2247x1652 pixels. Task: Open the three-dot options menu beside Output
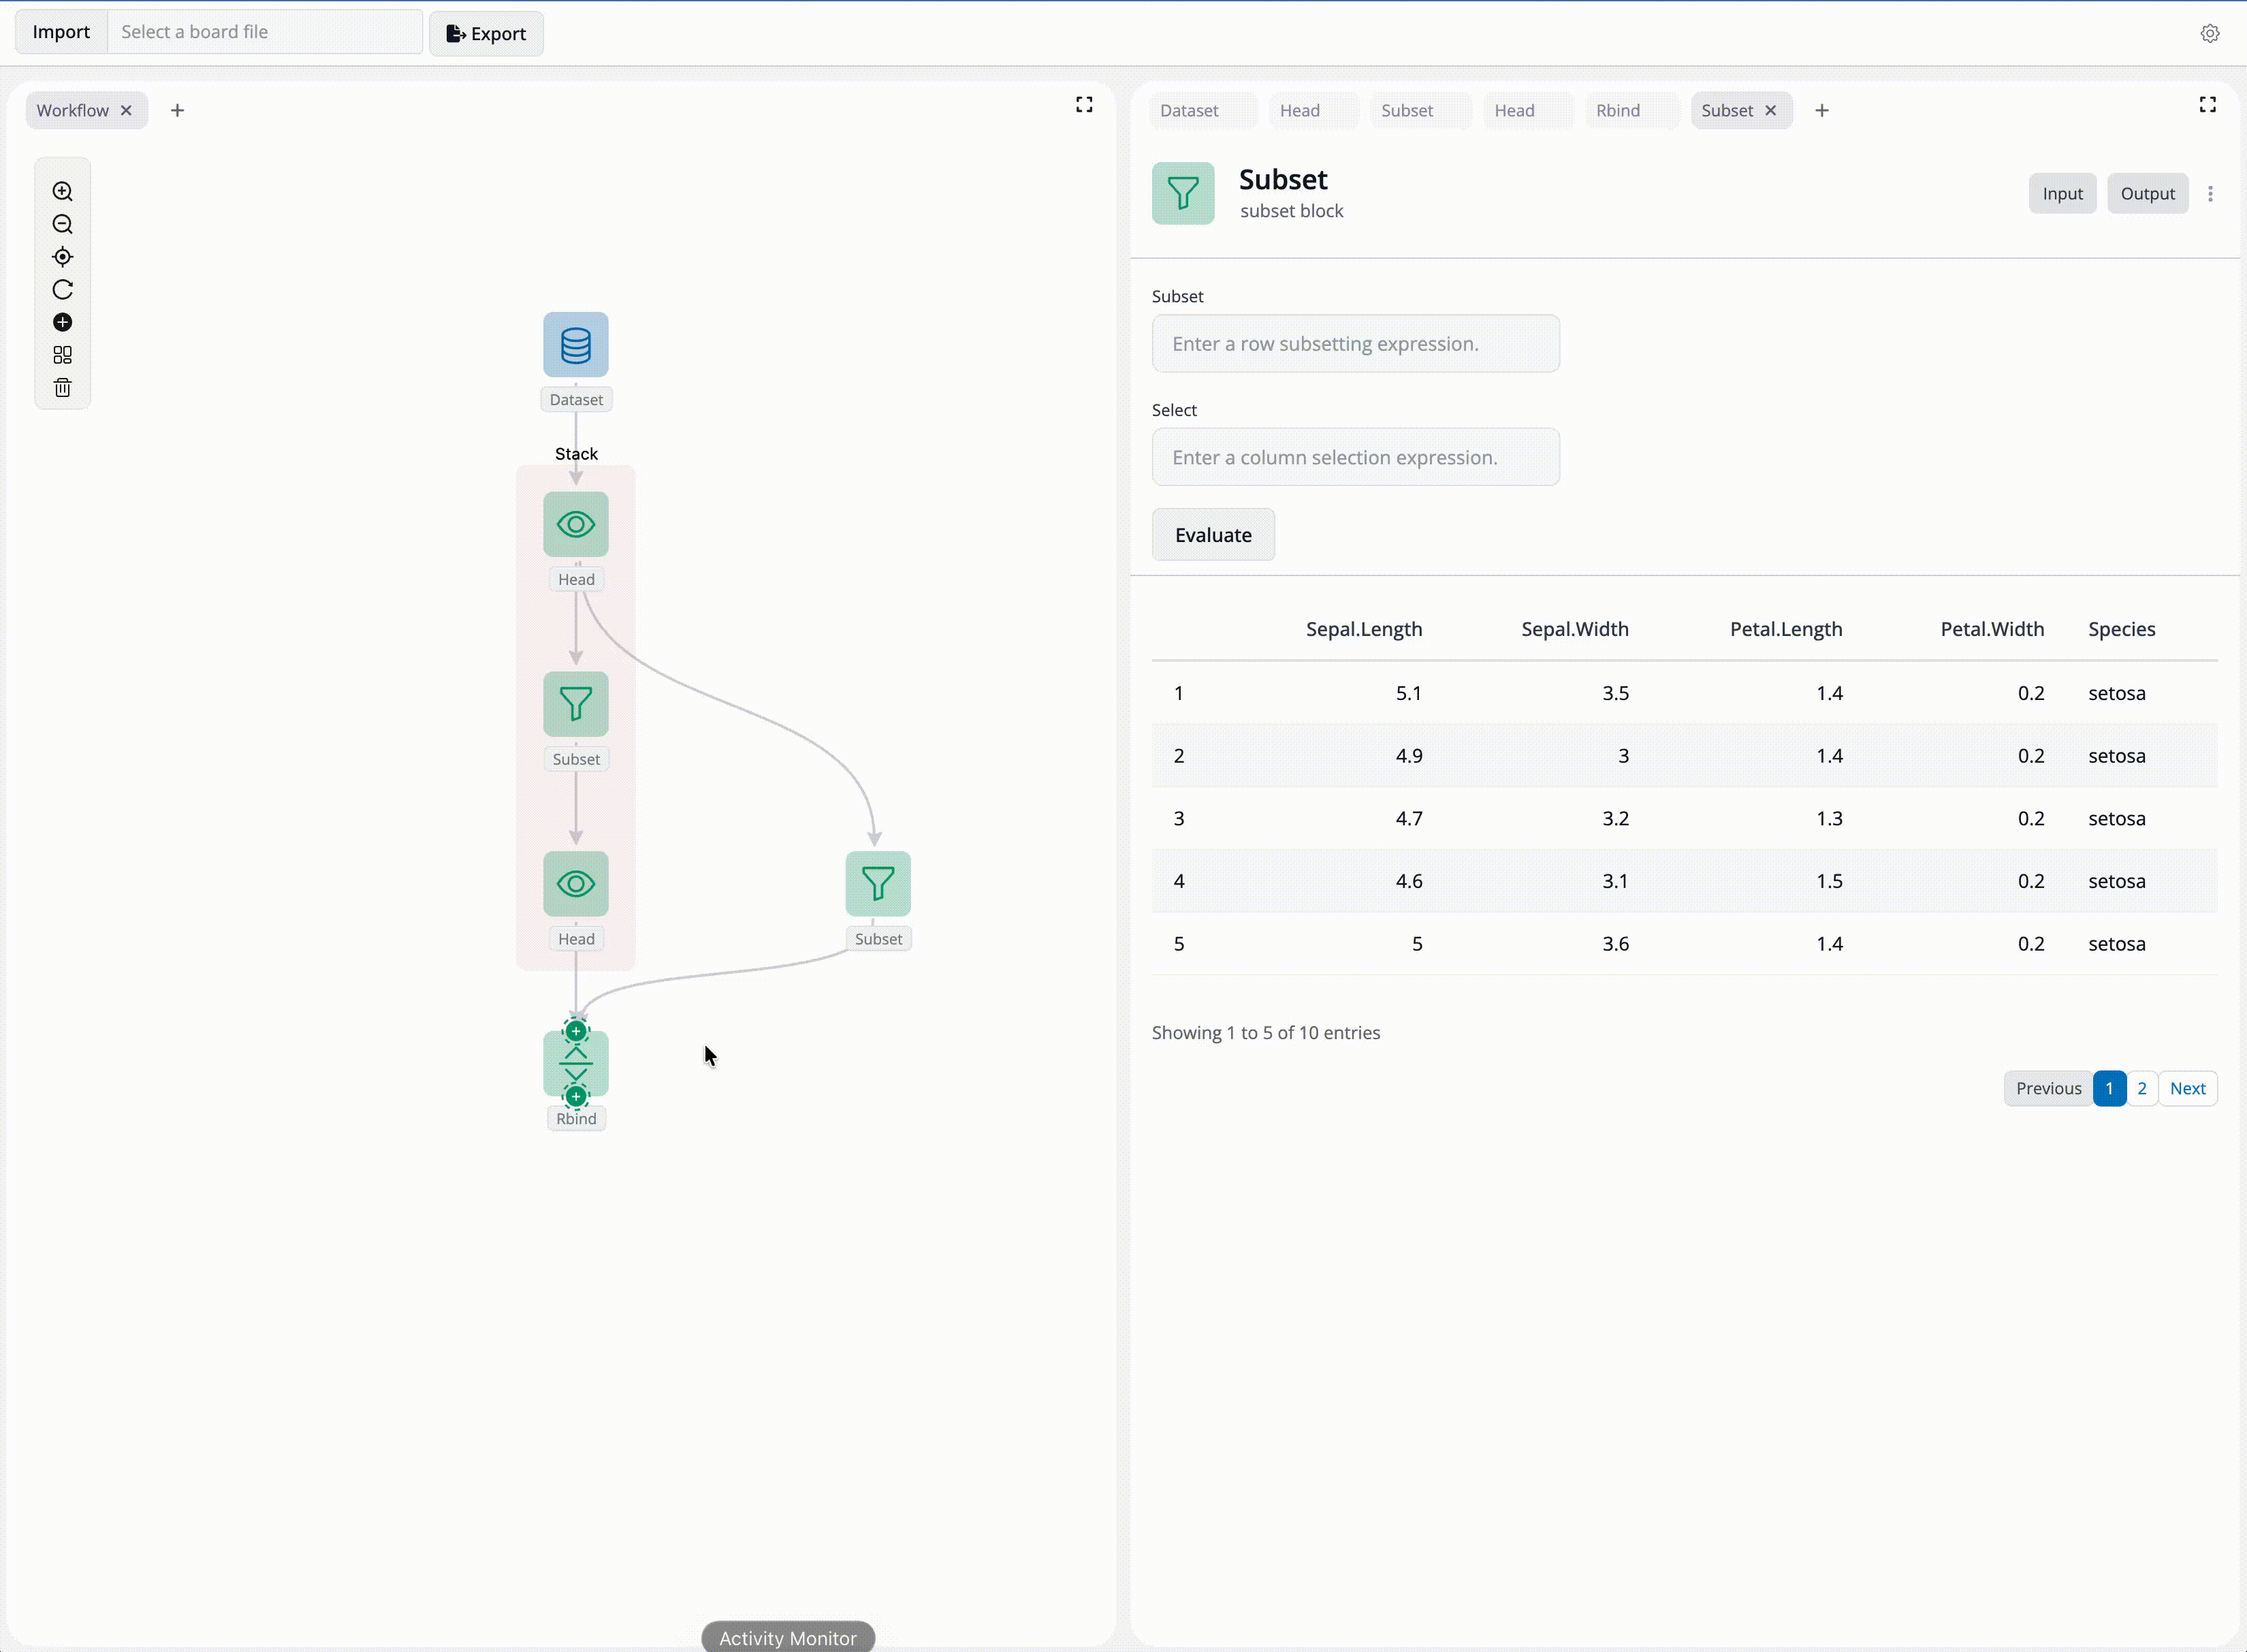pos(2210,193)
